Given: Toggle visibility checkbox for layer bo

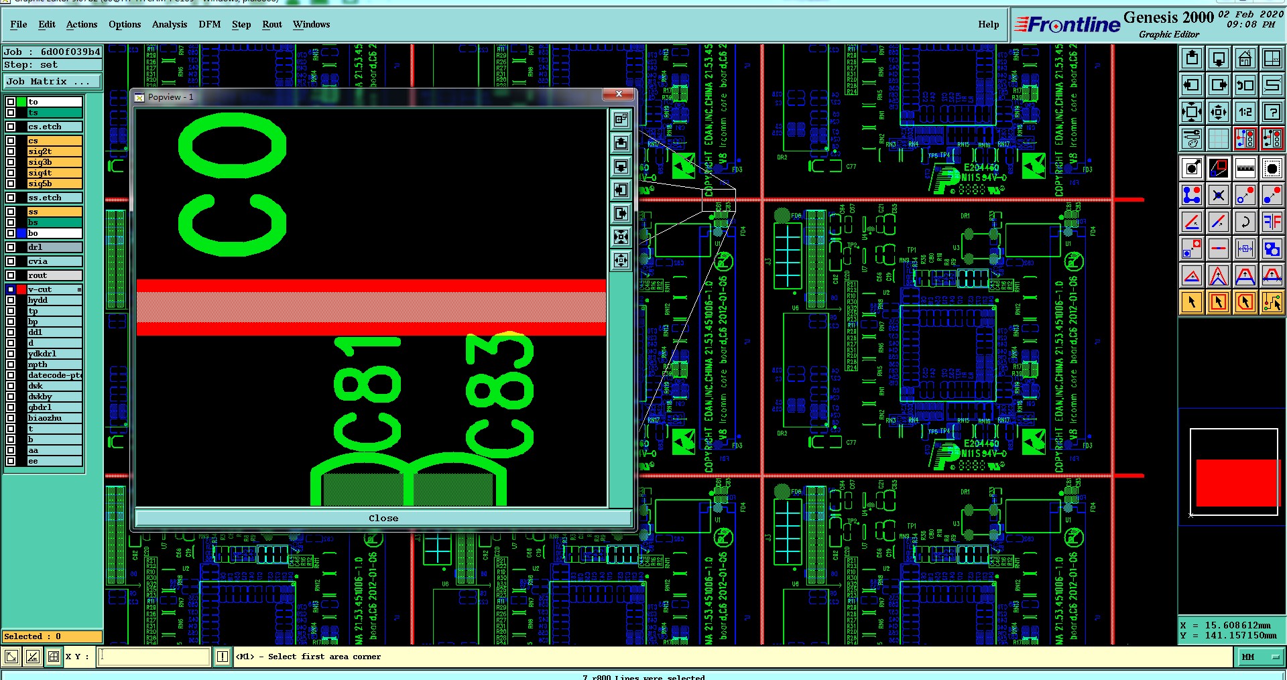Looking at the screenshot, I should [11, 233].
